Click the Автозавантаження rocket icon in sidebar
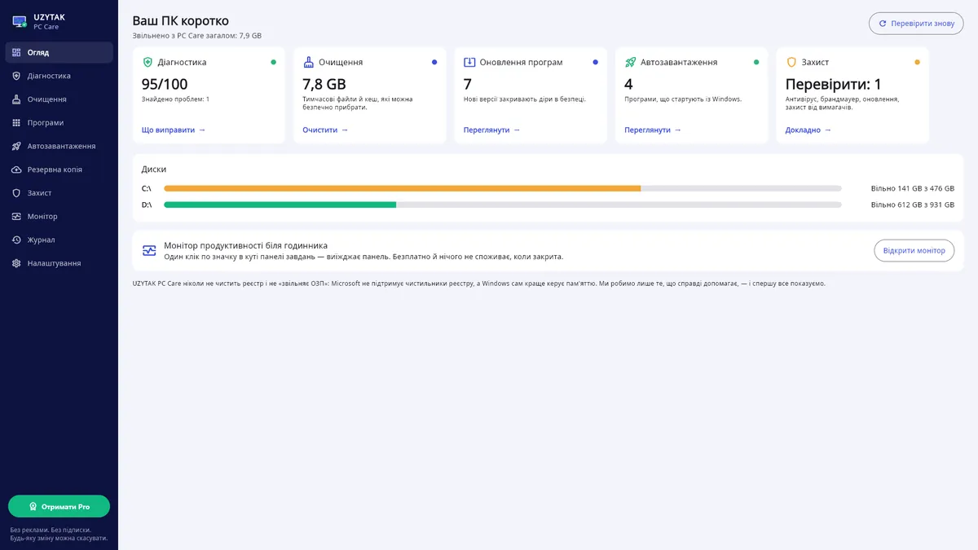The width and height of the screenshot is (978, 550). click(x=16, y=146)
